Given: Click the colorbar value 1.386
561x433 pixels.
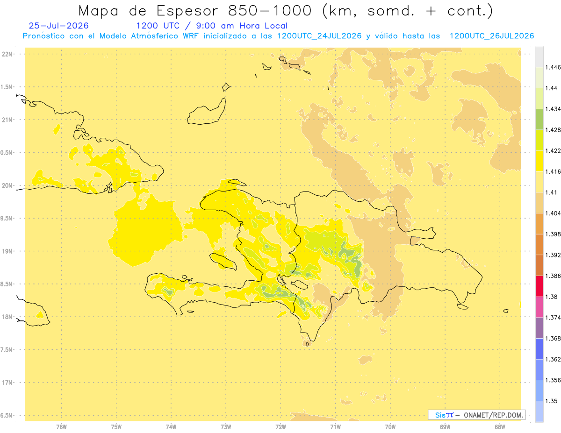Looking at the screenshot, I should 554,276.
